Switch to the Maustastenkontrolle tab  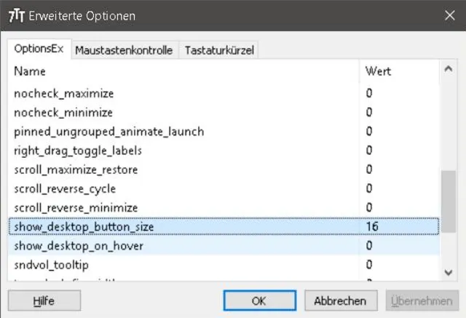tap(125, 50)
